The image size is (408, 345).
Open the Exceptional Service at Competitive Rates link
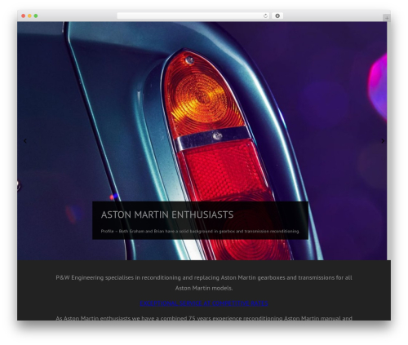coord(204,303)
